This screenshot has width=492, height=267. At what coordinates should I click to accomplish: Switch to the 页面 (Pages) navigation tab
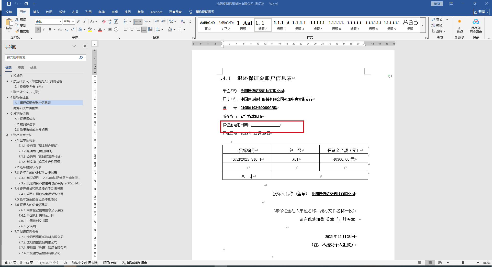click(x=21, y=68)
